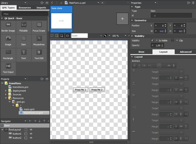Collapse the Visibility section
This screenshot has width=196, height=144.
pos(132,36)
